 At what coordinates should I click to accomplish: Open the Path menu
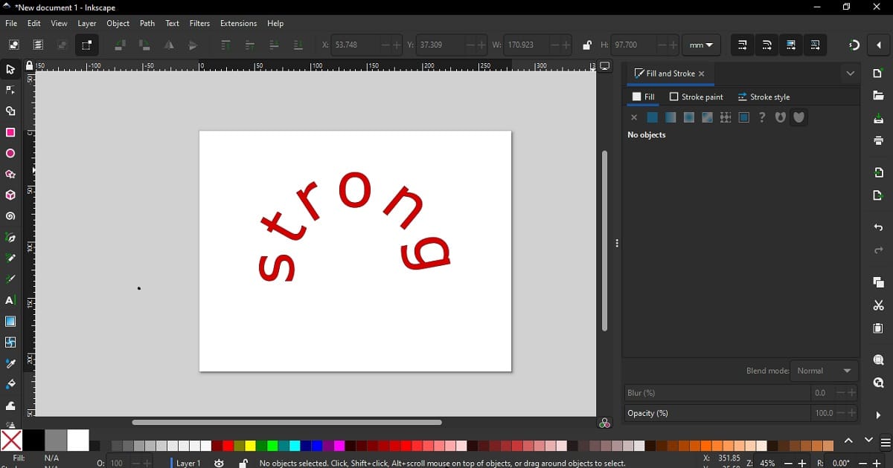coord(147,23)
